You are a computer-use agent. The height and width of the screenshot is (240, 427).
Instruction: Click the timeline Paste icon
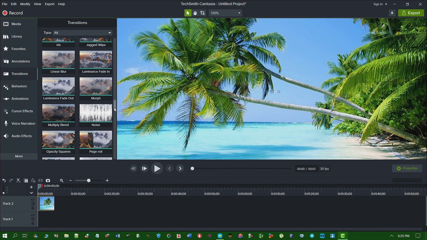pos(33,180)
